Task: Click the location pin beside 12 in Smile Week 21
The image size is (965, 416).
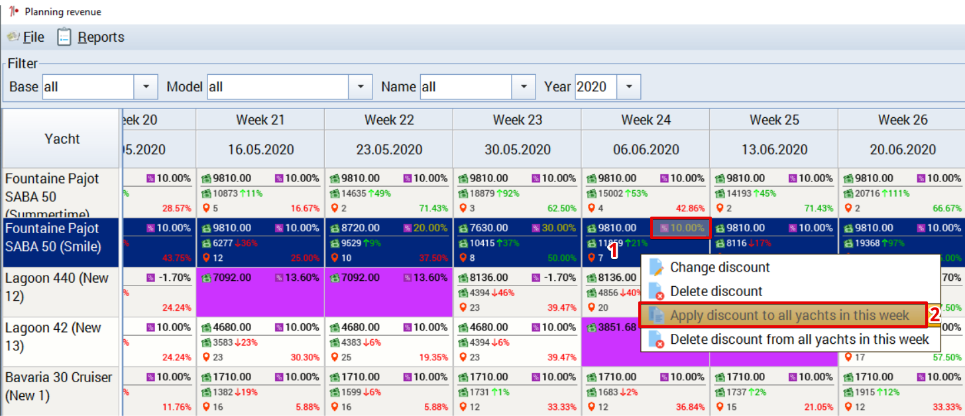Action: point(205,258)
